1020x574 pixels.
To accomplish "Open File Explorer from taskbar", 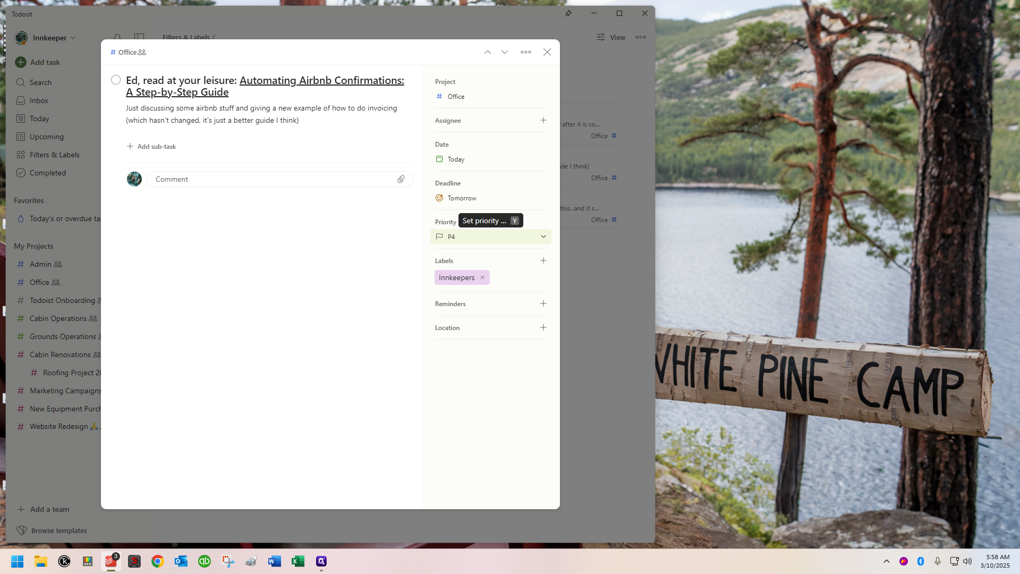I will tap(41, 561).
